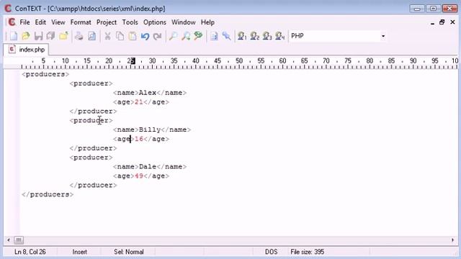Open the Help menu
Screen dimensions: 461x259
point(207,22)
